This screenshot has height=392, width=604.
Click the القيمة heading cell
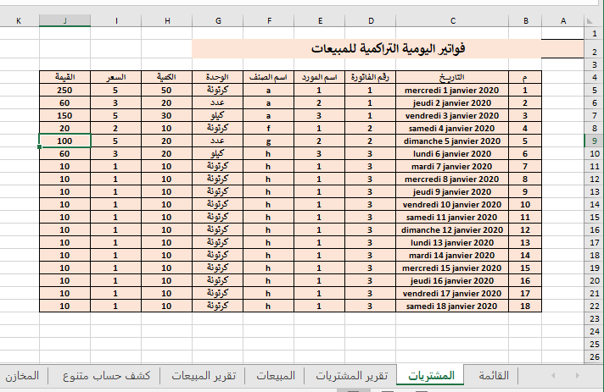coord(64,77)
